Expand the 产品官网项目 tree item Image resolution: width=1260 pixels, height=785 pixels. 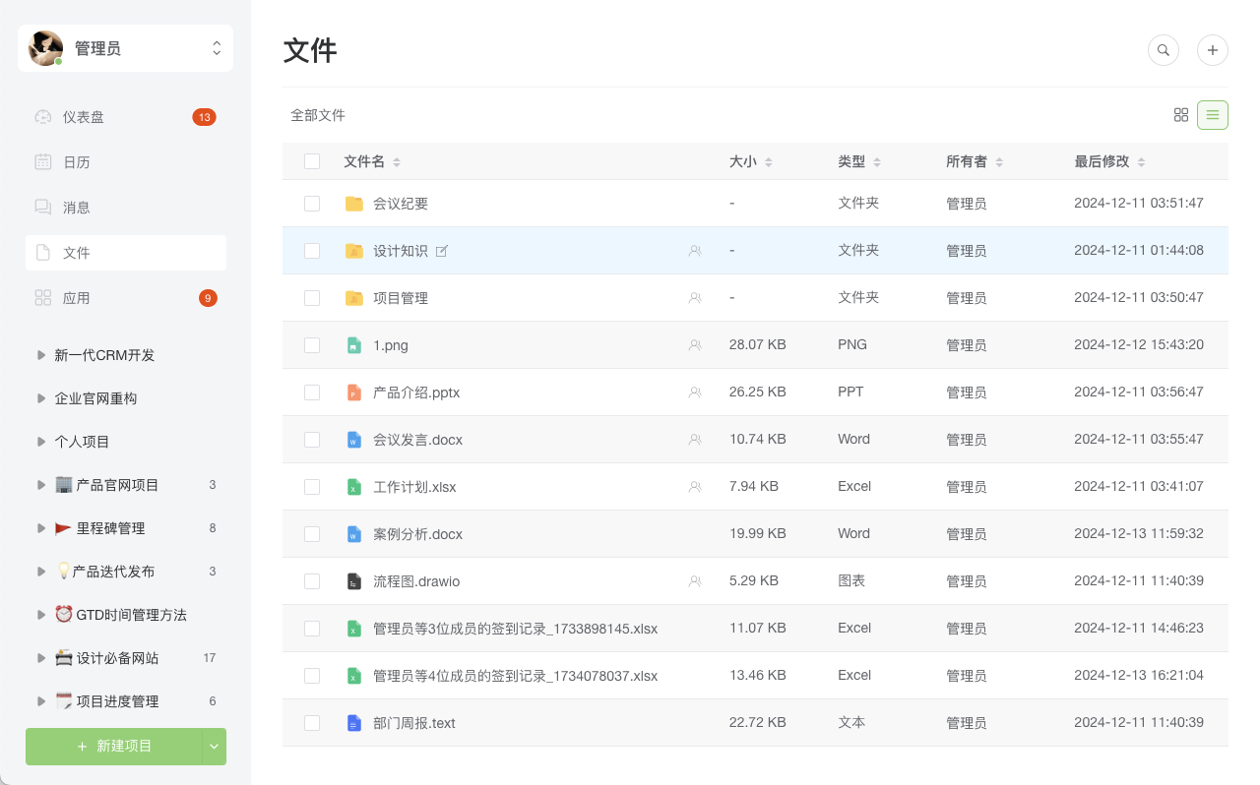click(x=41, y=485)
